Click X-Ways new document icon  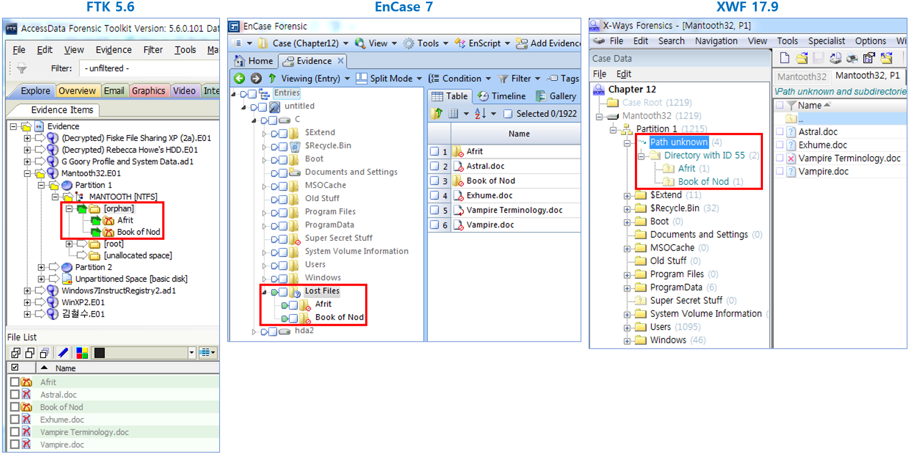785,57
